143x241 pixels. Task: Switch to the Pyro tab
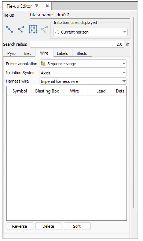11,53
